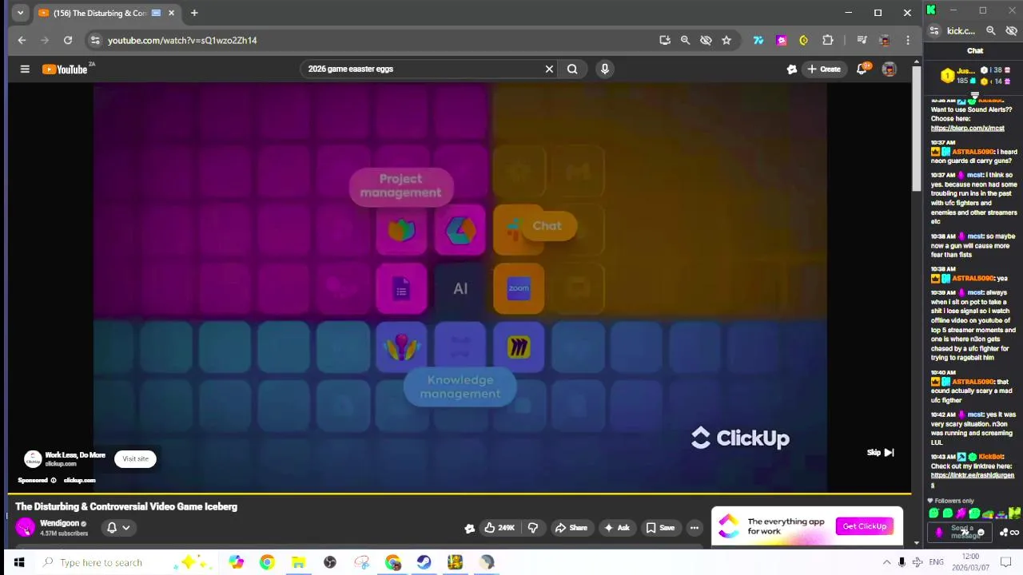Click the install/cast icon in address bar
Image resolution: width=1023 pixels, height=575 pixels.
click(664, 40)
